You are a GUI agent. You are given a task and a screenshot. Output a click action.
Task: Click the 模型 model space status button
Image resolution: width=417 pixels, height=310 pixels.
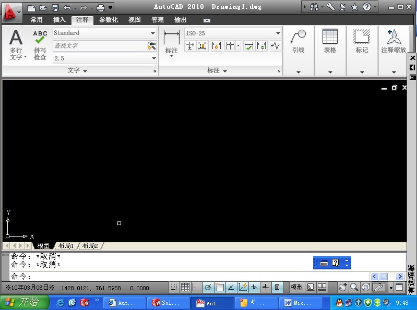tap(296, 288)
